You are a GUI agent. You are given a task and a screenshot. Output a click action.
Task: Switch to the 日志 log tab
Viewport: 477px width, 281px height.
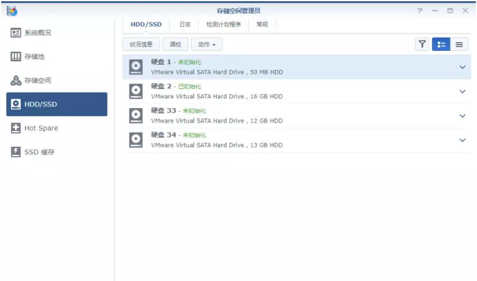[185, 24]
